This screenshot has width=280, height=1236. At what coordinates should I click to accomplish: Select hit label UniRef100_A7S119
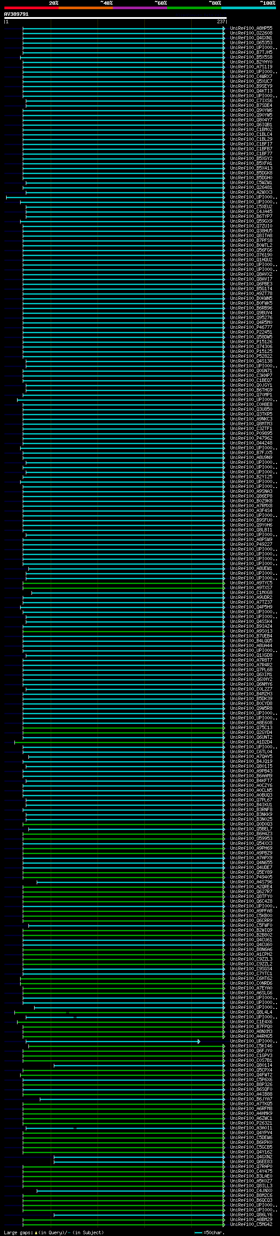click(x=251, y=67)
